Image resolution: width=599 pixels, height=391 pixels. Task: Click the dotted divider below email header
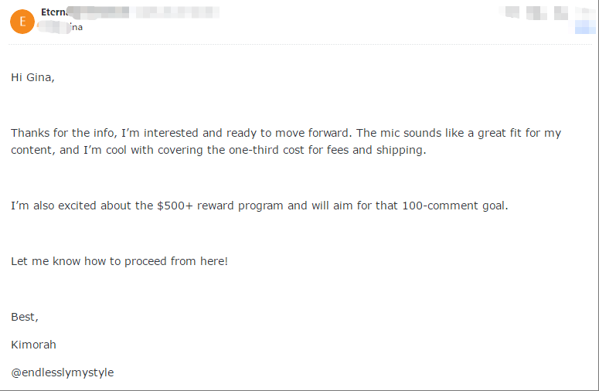click(x=300, y=45)
